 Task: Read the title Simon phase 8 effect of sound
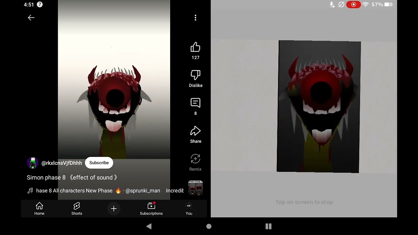click(72, 178)
